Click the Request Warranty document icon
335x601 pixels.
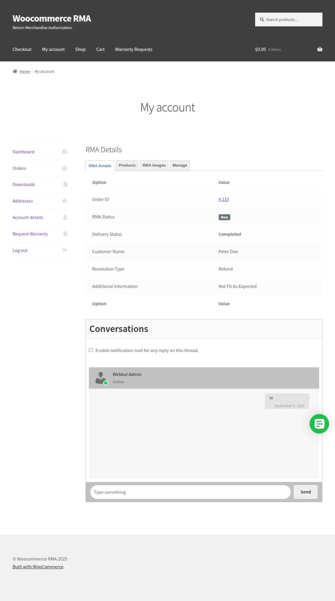click(x=65, y=234)
